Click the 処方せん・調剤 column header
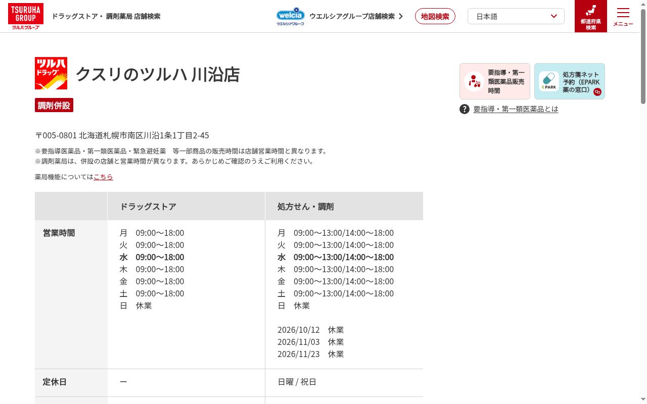This screenshot has height=404, width=647. [x=344, y=206]
